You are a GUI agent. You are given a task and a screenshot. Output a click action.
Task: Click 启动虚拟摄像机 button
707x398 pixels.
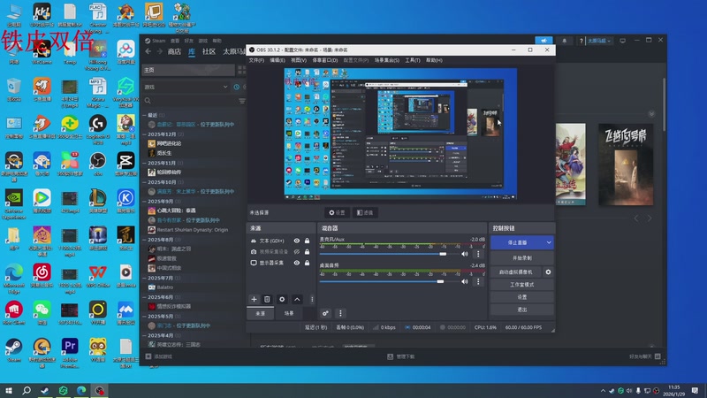(x=516, y=272)
